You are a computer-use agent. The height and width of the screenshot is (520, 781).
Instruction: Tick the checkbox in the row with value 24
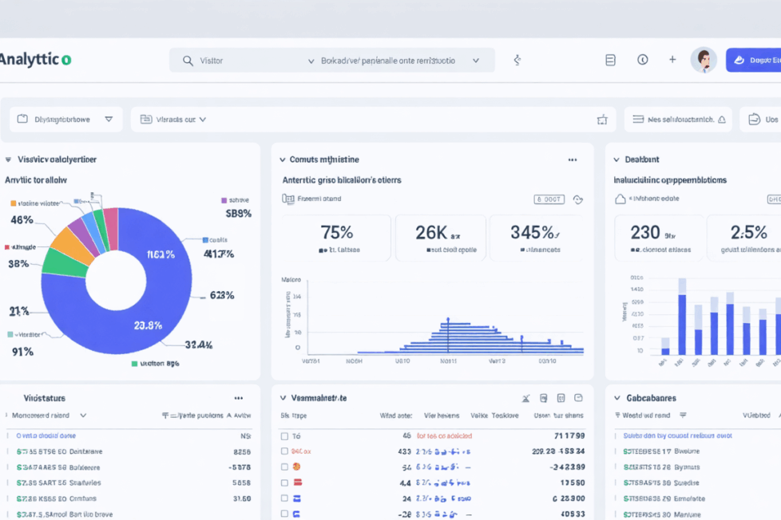pyautogui.click(x=284, y=498)
